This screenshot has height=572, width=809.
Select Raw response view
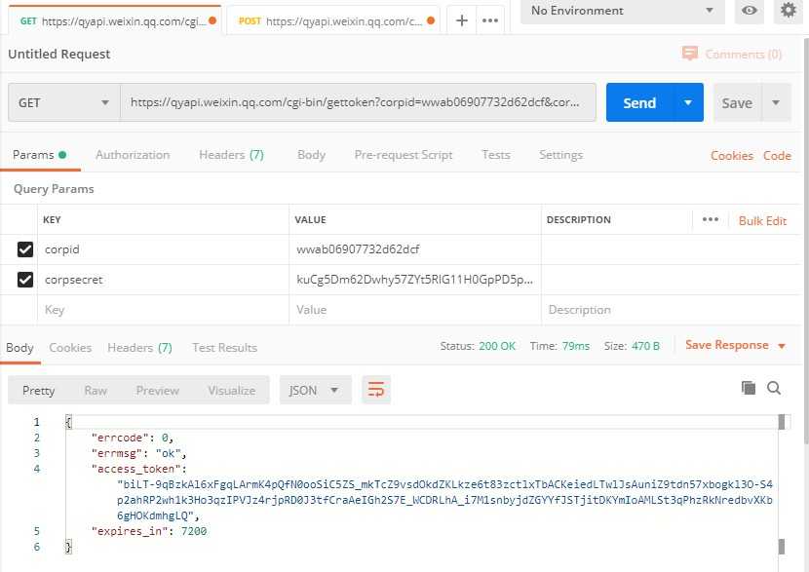96,391
